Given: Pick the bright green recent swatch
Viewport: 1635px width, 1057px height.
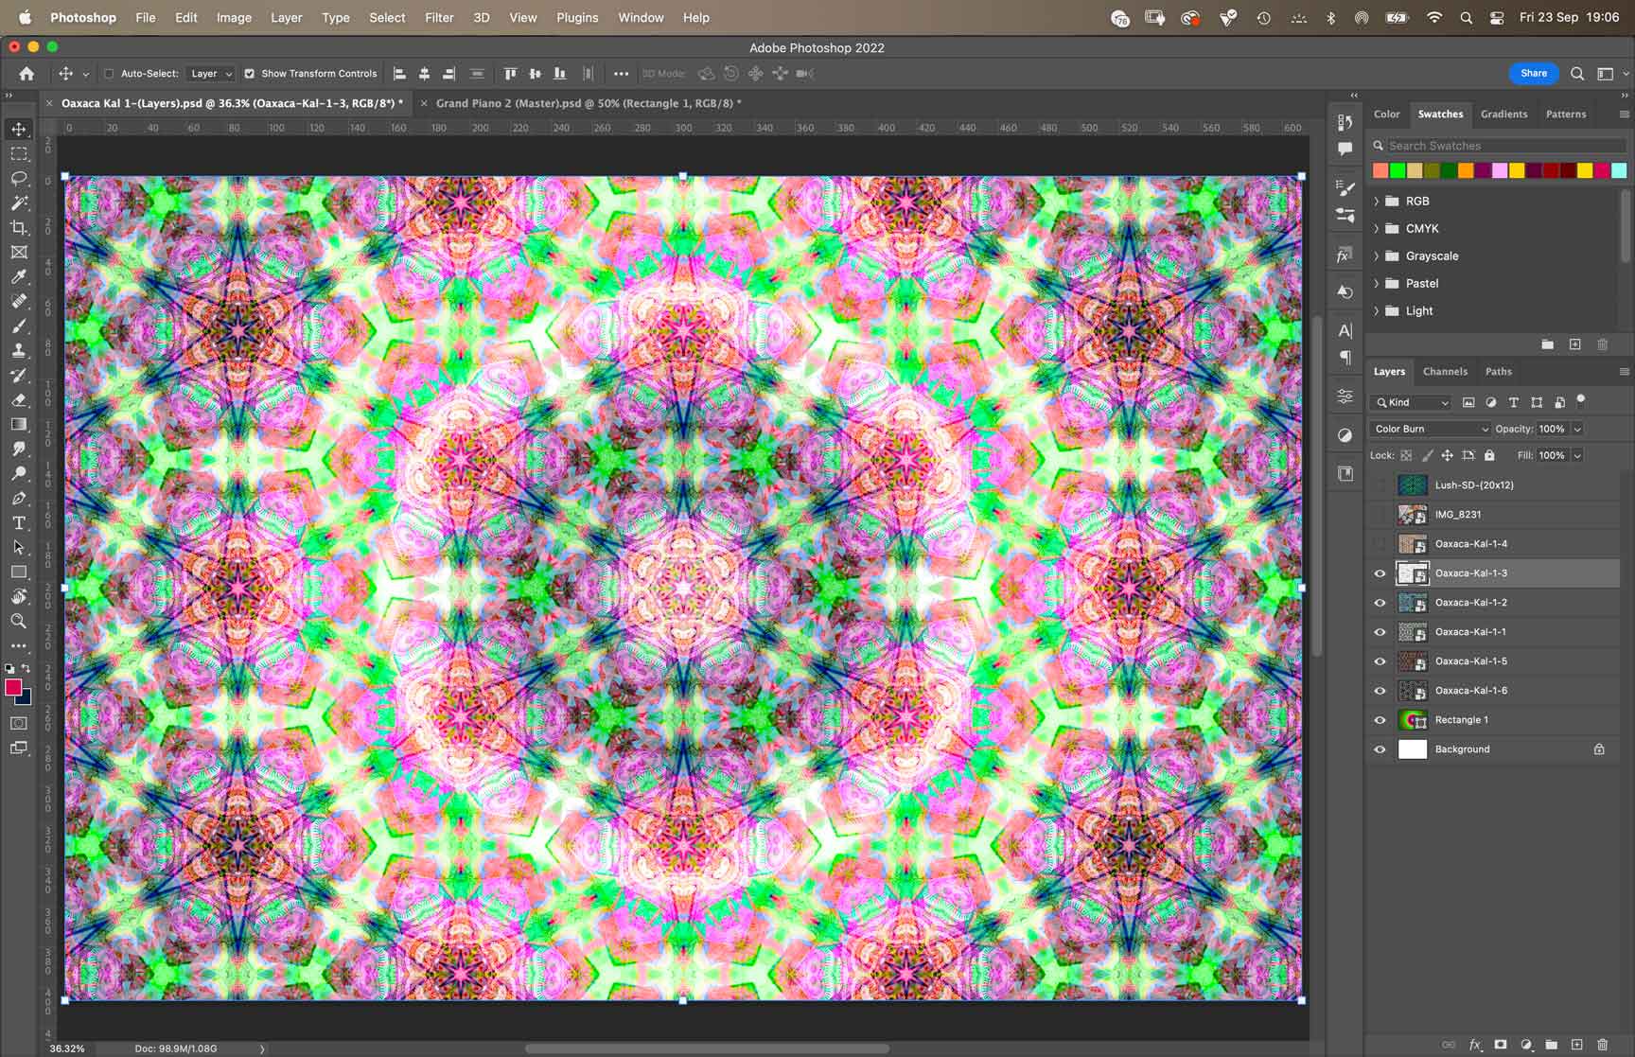Looking at the screenshot, I should (1398, 170).
